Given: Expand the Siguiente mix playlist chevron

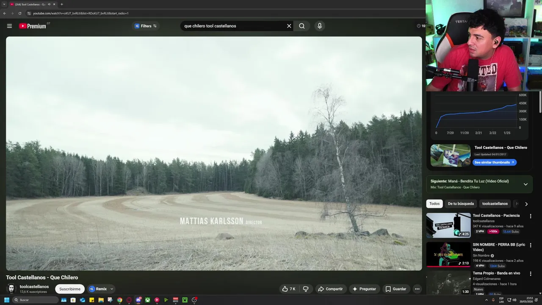Looking at the screenshot, I should tap(525, 184).
